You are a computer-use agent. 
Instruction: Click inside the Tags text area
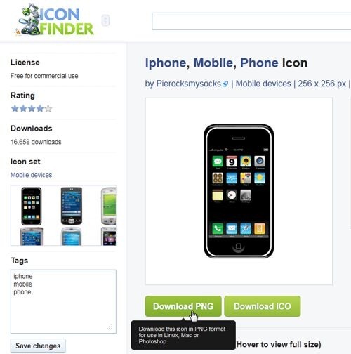point(63,301)
